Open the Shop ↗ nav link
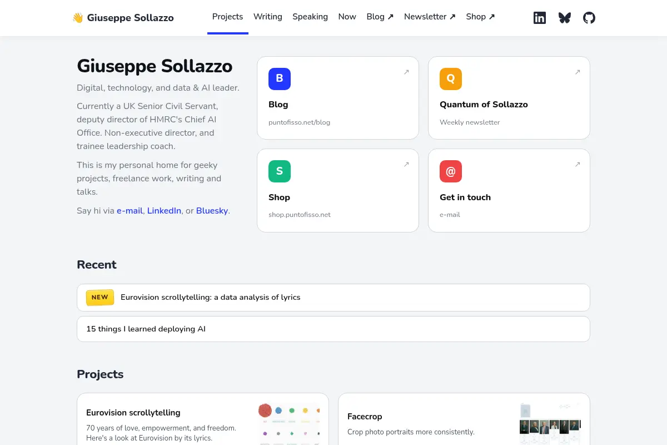 pos(481,17)
